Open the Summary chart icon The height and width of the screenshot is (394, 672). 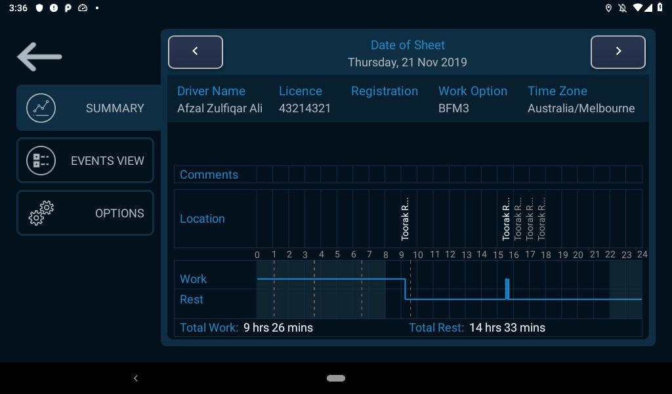tap(41, 108)
